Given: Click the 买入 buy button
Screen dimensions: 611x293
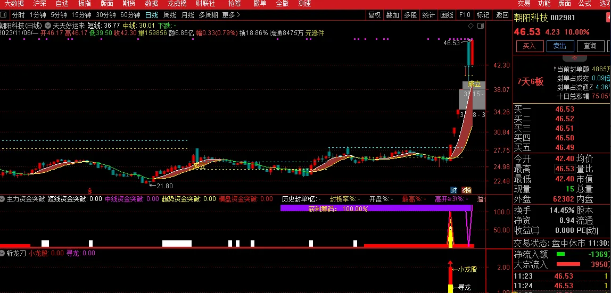Looking at the screenshot, I should coord(529,46).
